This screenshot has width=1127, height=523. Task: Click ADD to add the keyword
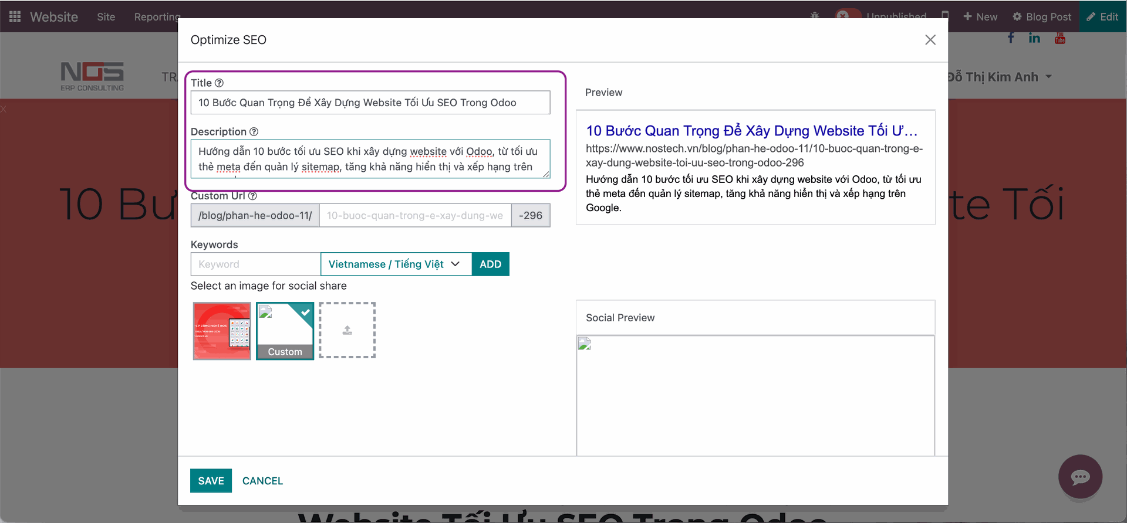(x=490, y=264)
